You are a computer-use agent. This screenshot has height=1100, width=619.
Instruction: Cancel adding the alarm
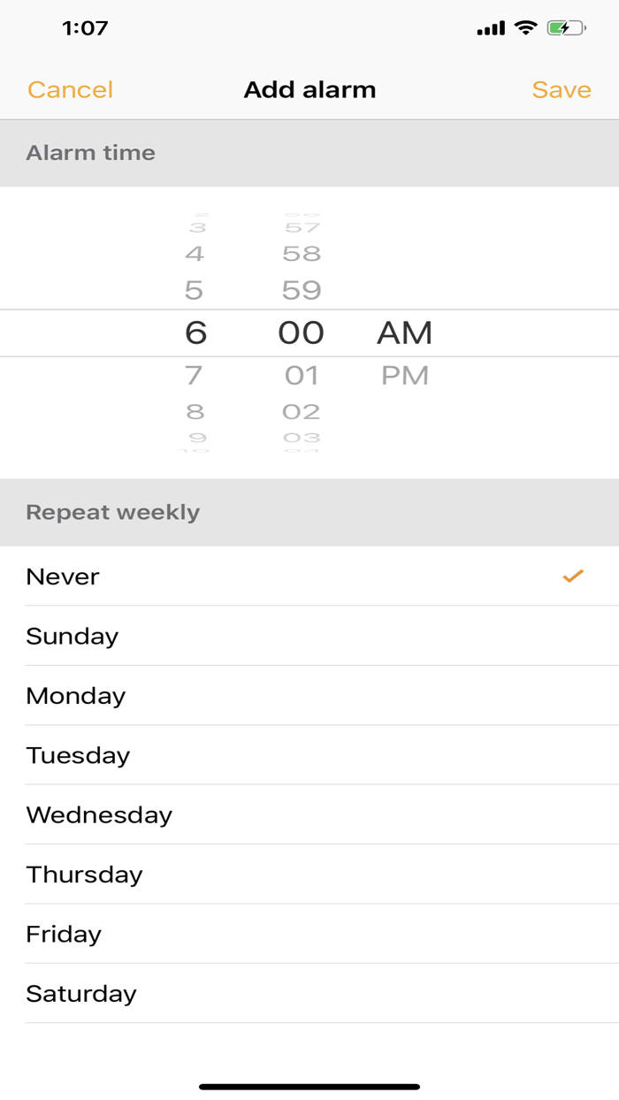69,89
